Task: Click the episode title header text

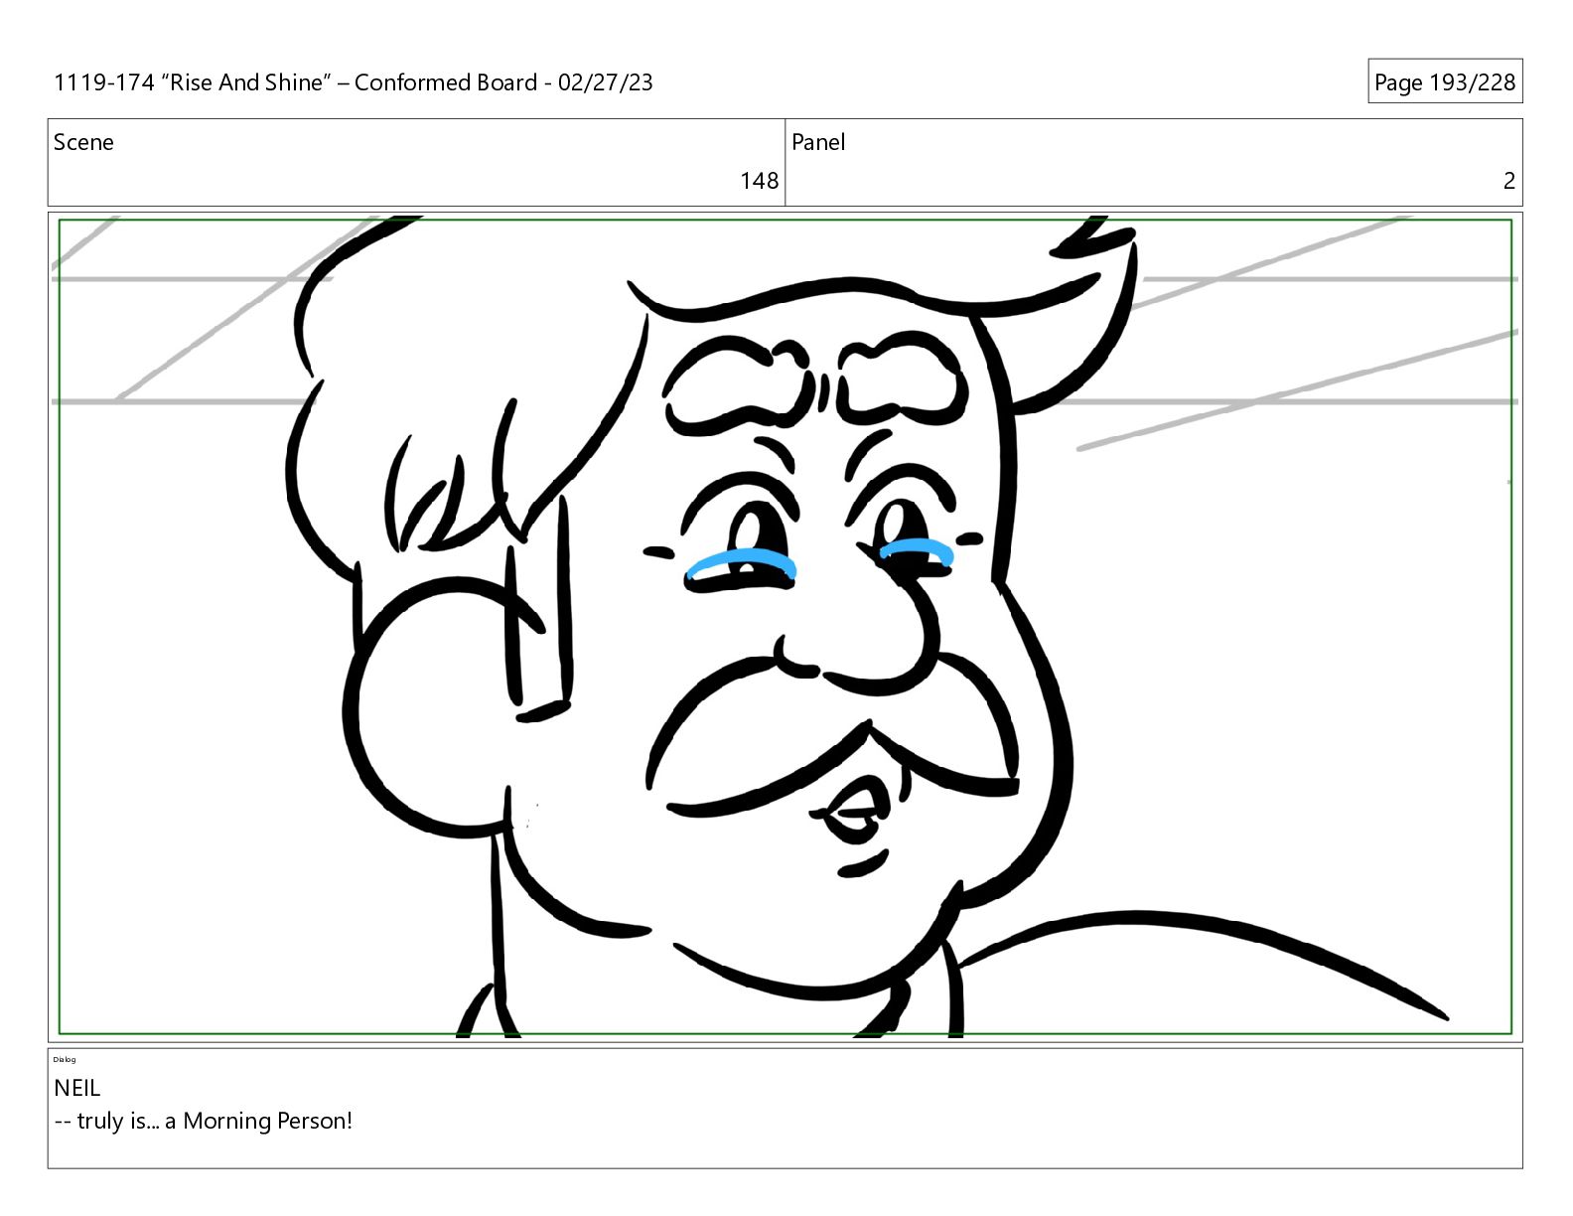Action: [x=354, y=82]
